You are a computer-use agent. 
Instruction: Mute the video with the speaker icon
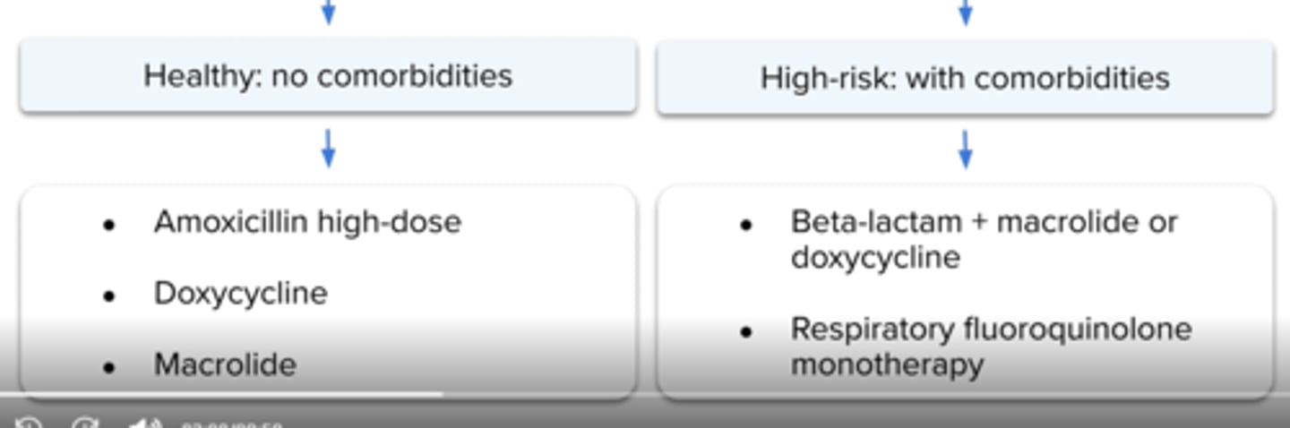click(144, 424)
